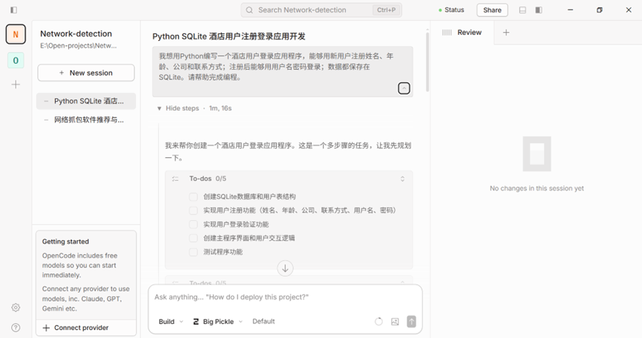The height and width of the screenshot is (338, 642).
Task: Click the To-dos list icon
Action: coord(175,179)
